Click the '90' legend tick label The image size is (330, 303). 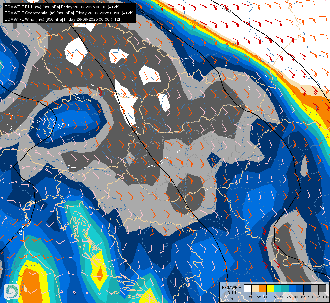tap(311, 297)
